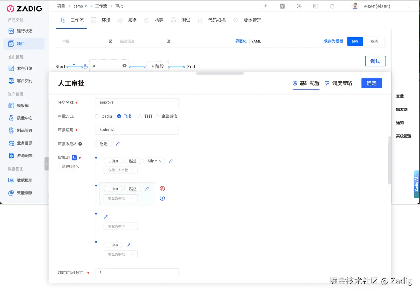This screenshot has height=294, width=420.
Task: Add a stage before with plus icon
Action: [x=74, y=64]
